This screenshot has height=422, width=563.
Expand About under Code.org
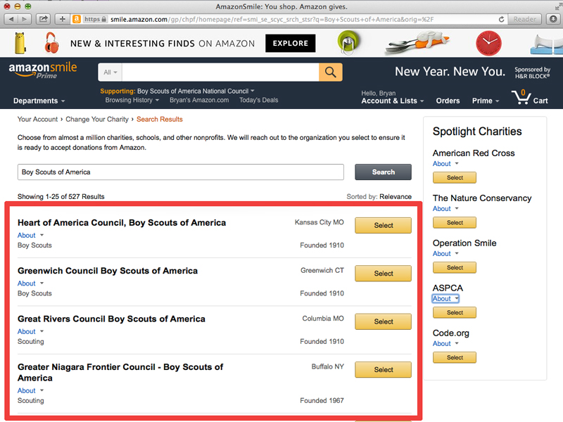pos(445,343)
